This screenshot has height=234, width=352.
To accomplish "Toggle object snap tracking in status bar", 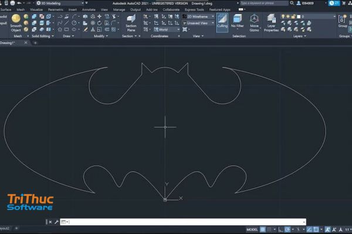I will pyautogui.click(x=309, y=229).
